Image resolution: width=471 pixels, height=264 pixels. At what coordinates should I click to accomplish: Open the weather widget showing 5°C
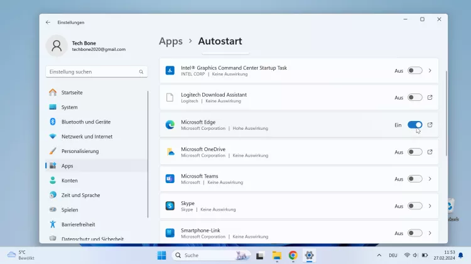(21, 255)
